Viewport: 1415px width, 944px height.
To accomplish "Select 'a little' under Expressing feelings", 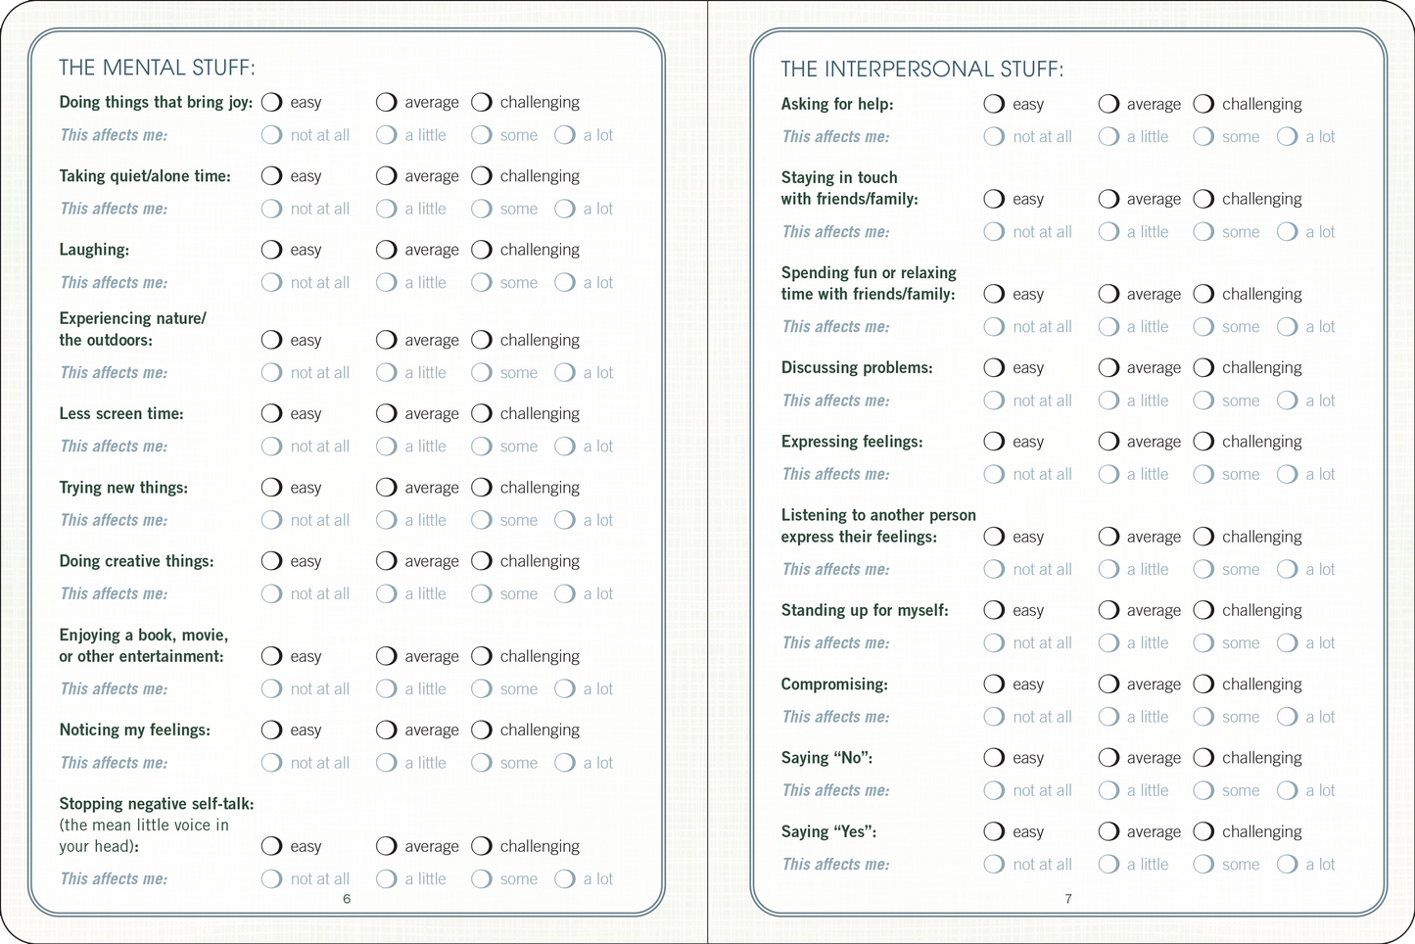I will click(1108, 475).
